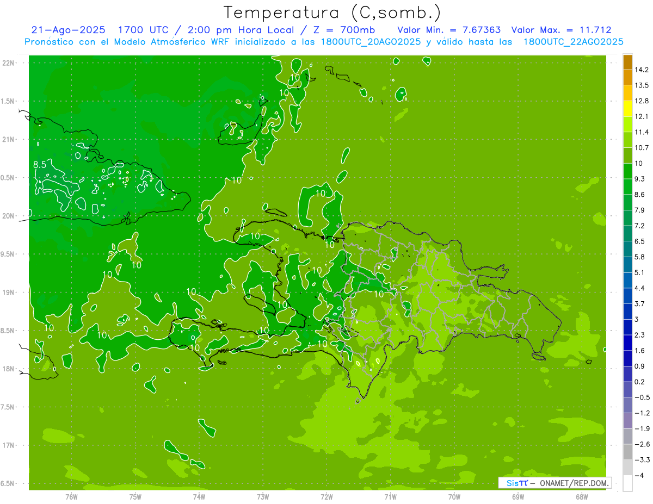
Task: Click the legend swatch between 10.7 and 11.4
Action: (627, 140)
